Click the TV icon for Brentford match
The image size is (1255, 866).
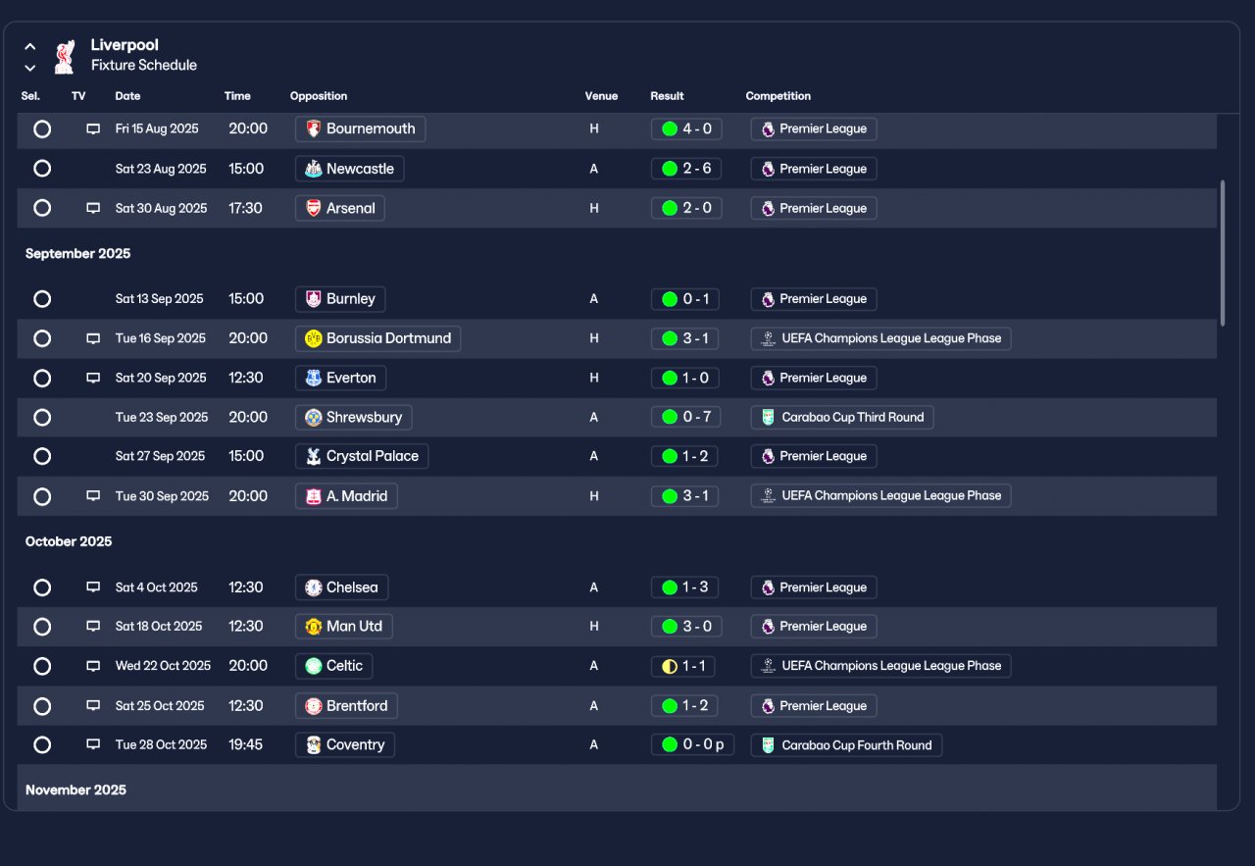(93, 706)
